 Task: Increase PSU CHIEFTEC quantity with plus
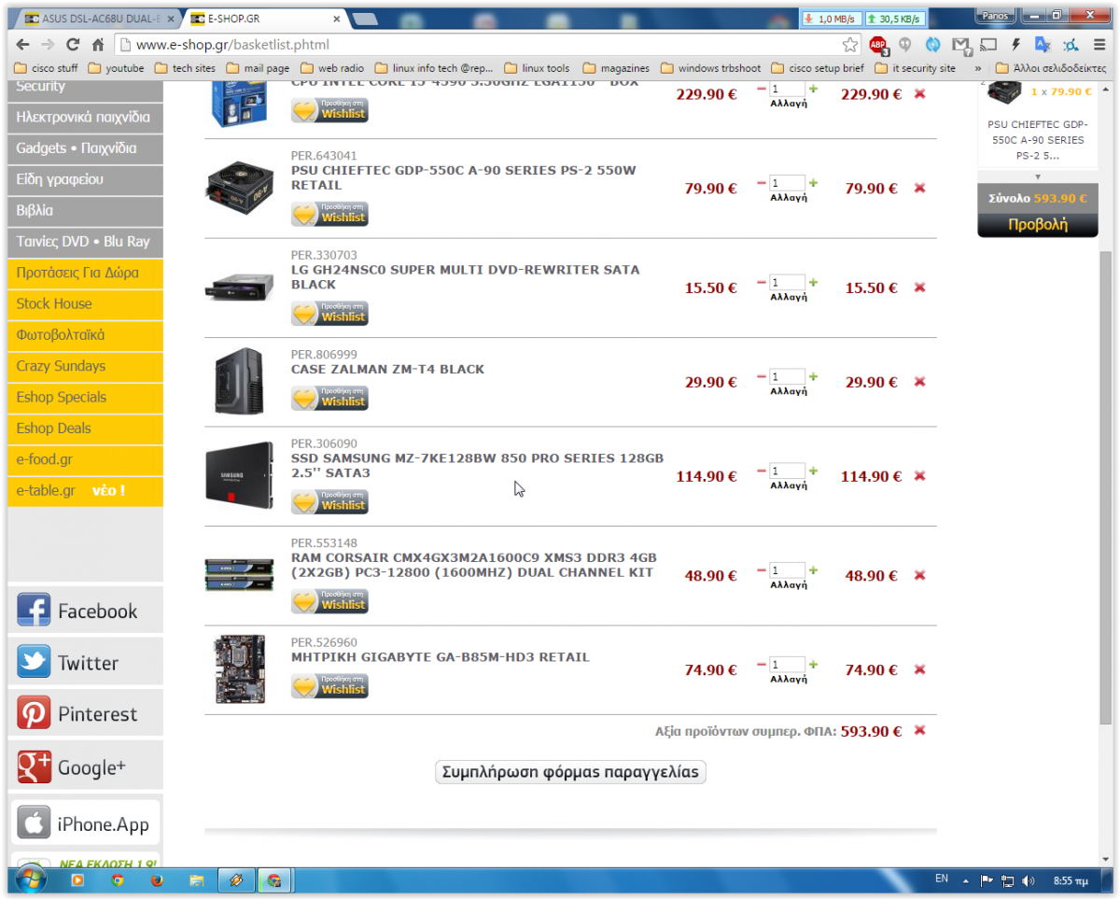(813, 182)
